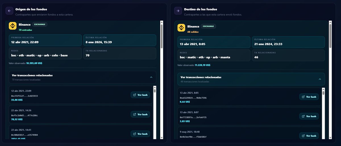Click the EXCHANGE badge in Origen panel
Screen dimensions: 341x146
click(40, 24)
